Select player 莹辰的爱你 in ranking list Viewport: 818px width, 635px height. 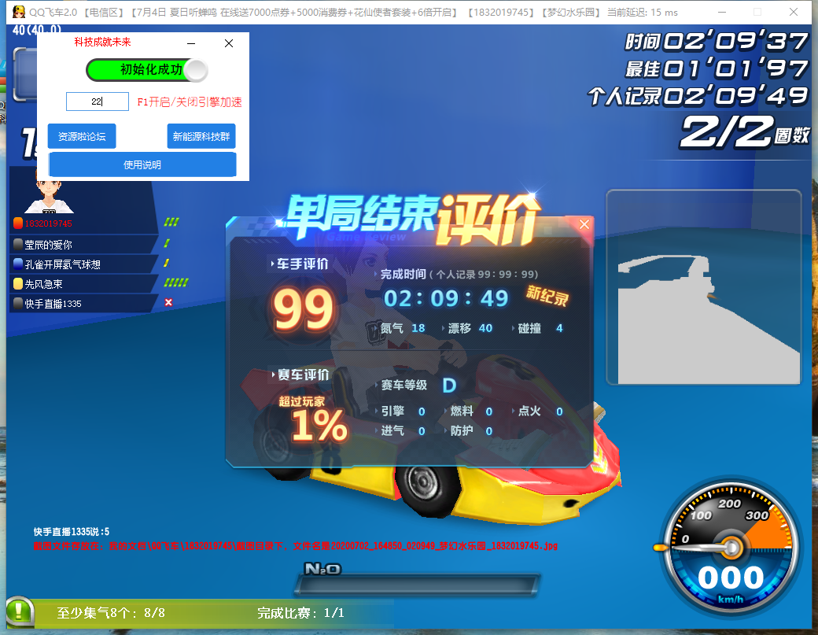[83, 244]
